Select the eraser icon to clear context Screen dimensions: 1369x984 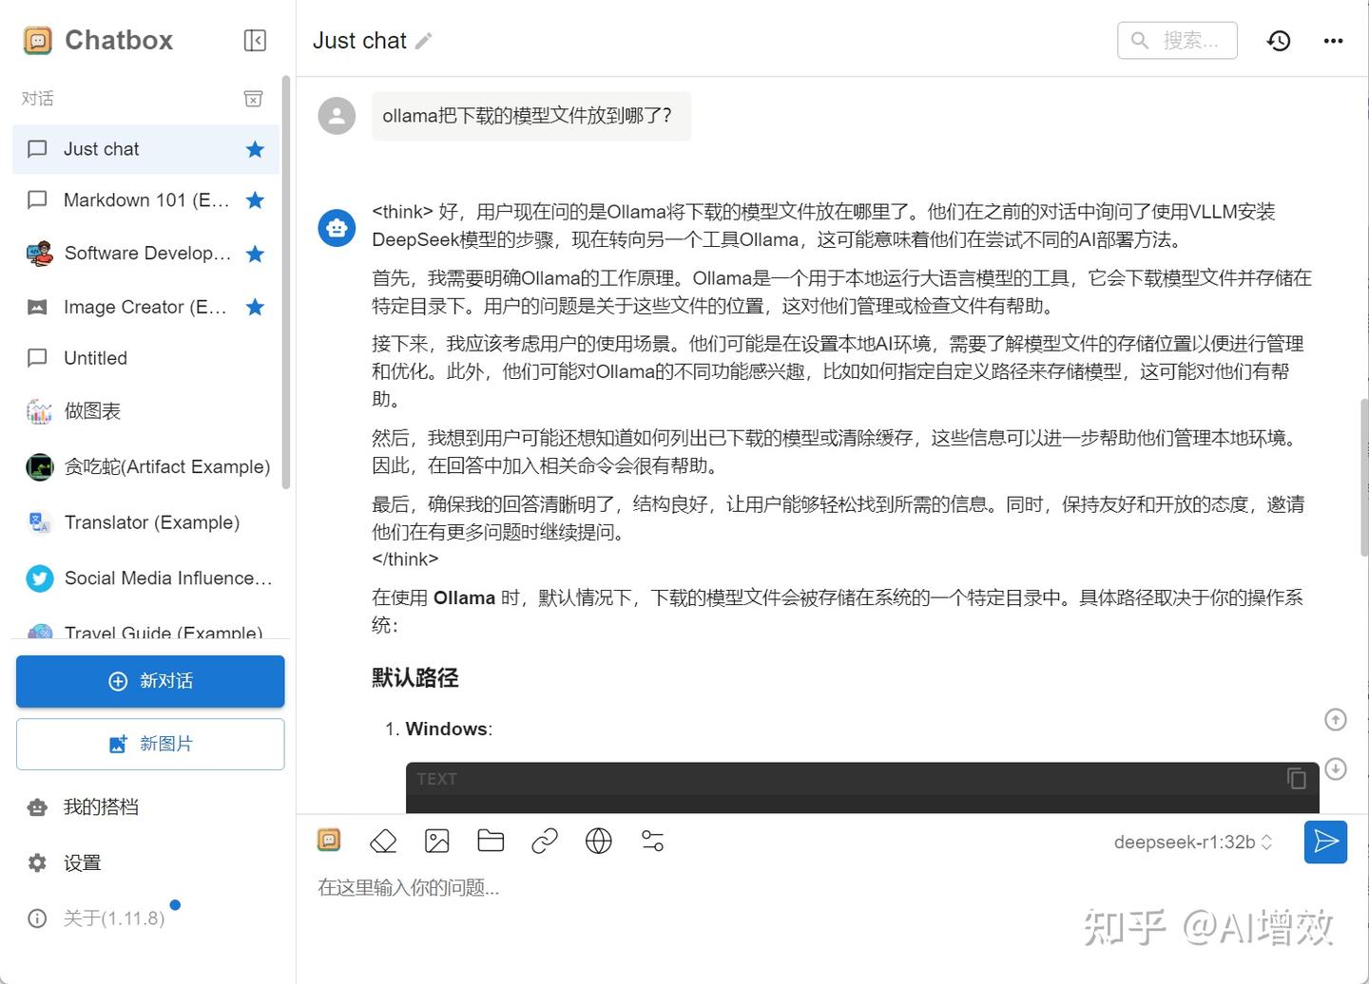pos(383,841)
